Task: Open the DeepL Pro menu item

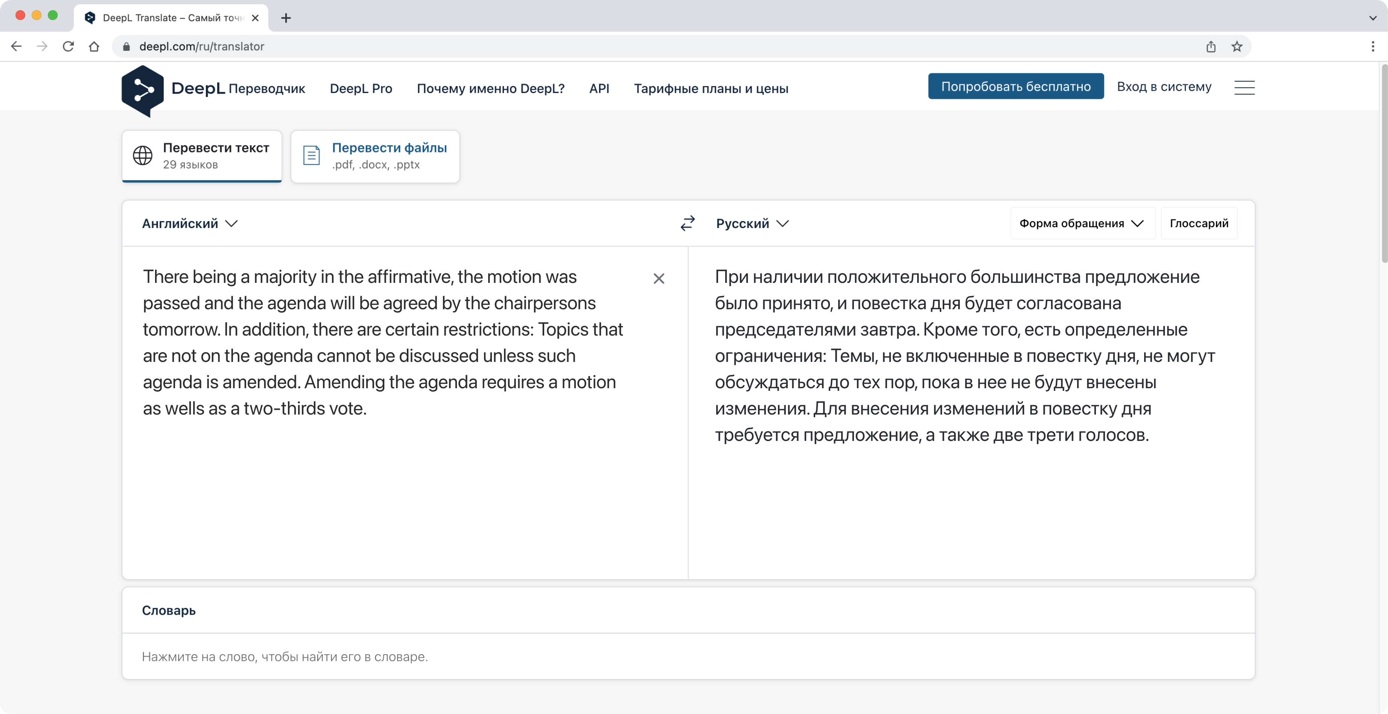Action: 361,88
